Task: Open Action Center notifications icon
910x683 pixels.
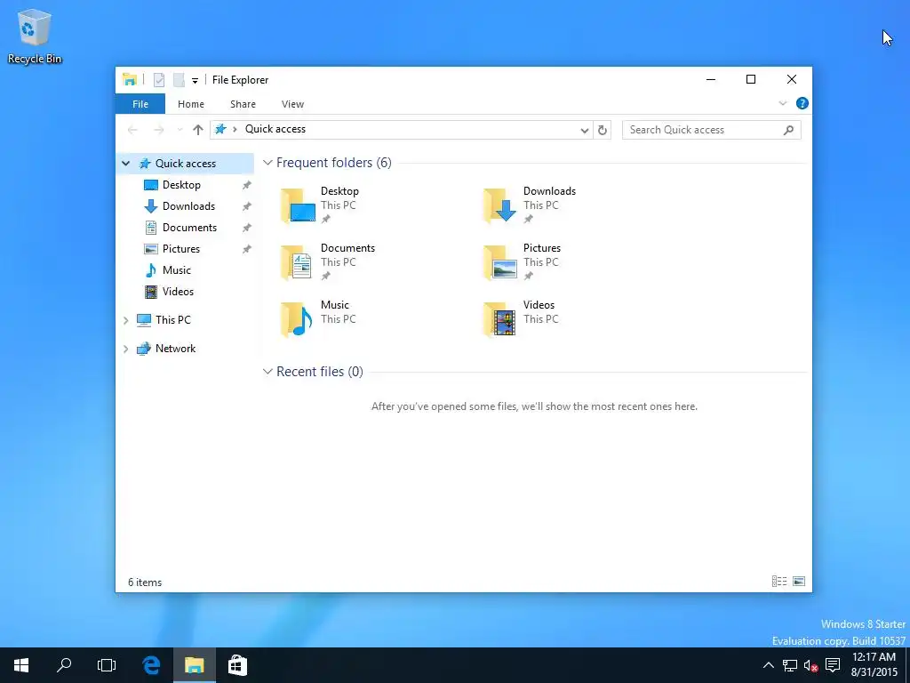Action: click(833, 665)
